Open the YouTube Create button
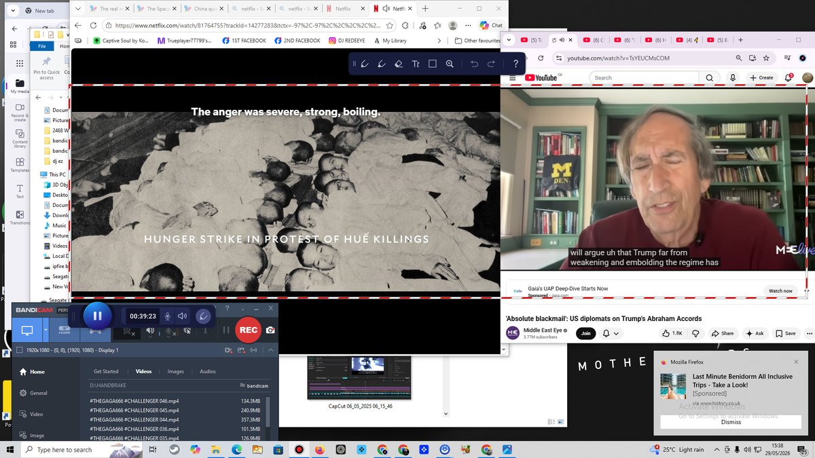The width and height of the screenshot is (815, 458). [x=761, y=78]
